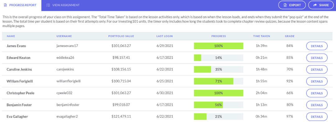This screenshot has height=122, width=336.
Task: Open the Progress Report tab
Action: 20,5
